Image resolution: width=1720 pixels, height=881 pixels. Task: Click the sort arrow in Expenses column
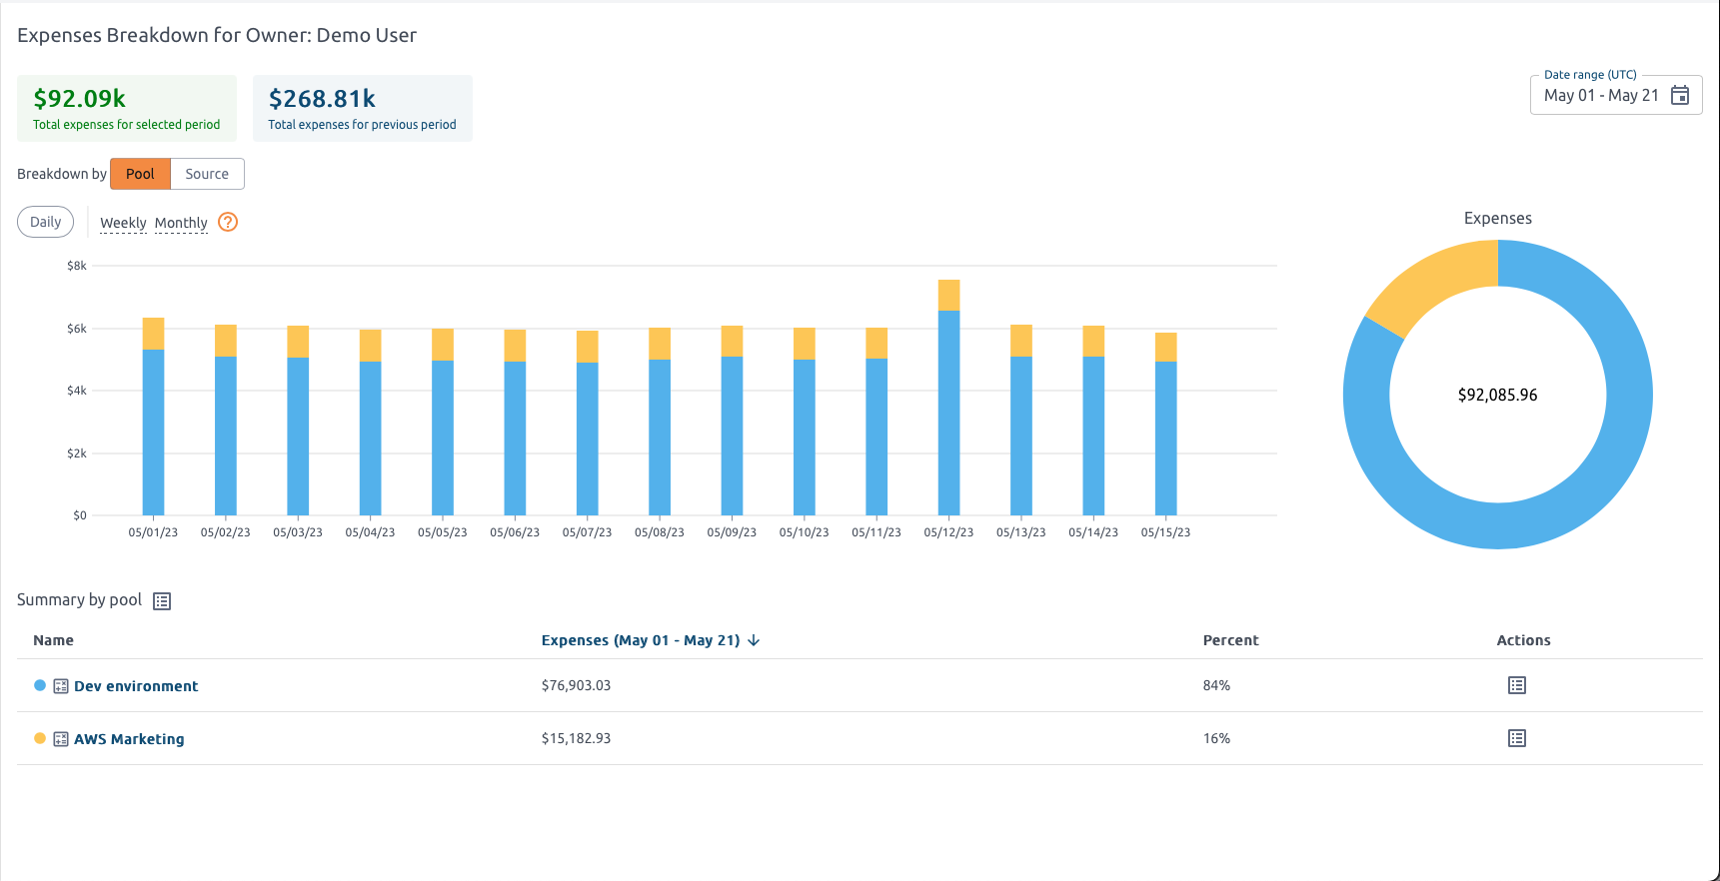[754, 640]
